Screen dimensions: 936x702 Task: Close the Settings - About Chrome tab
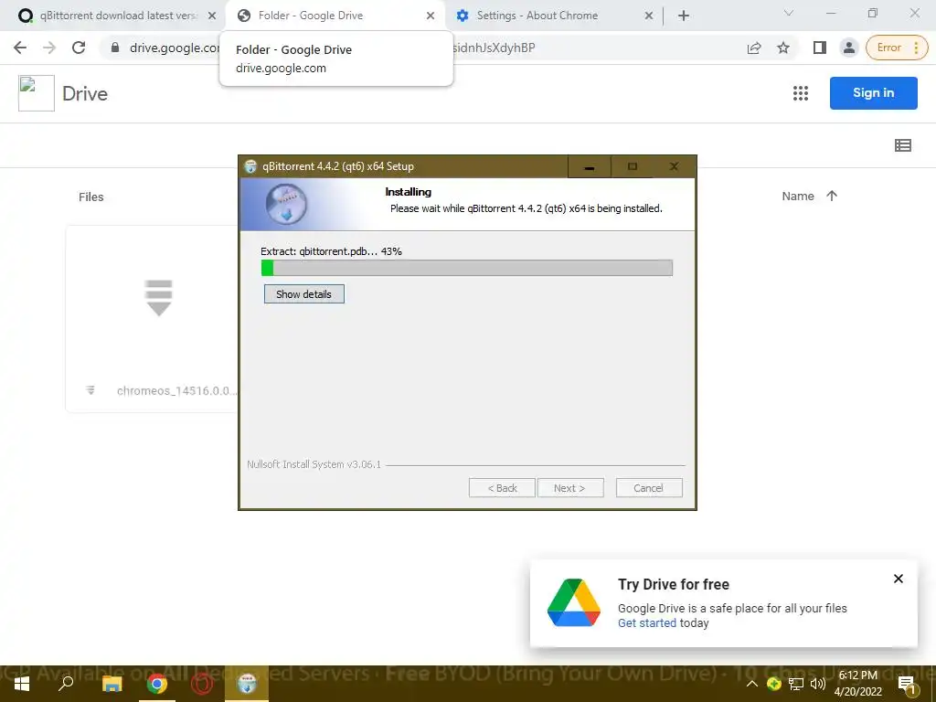(x=649, y=16)
